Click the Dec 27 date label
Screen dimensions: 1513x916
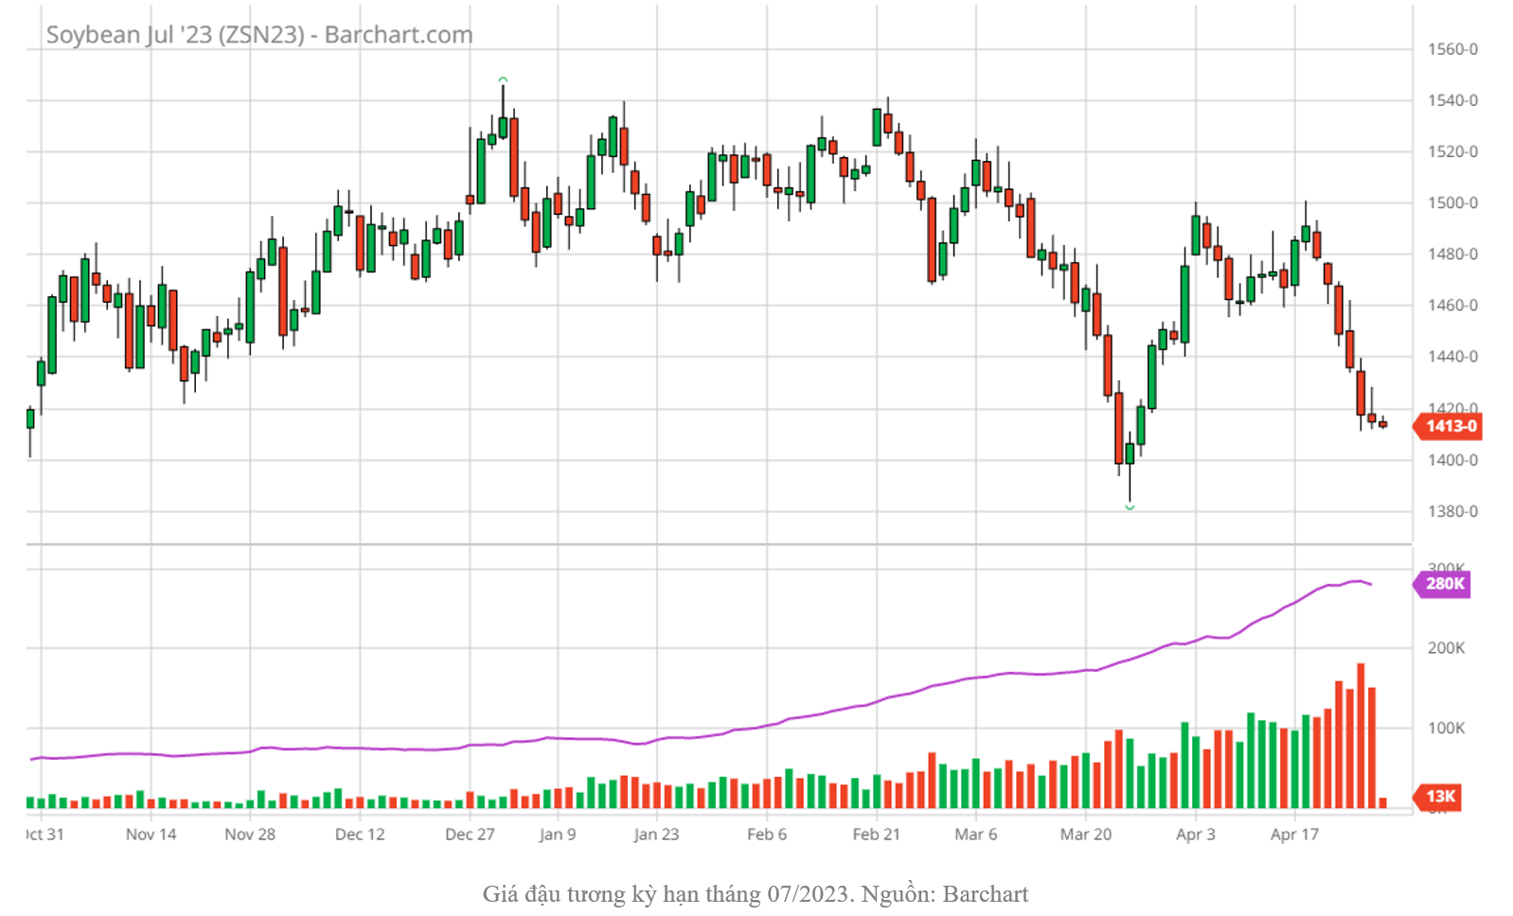pos(470,834)
